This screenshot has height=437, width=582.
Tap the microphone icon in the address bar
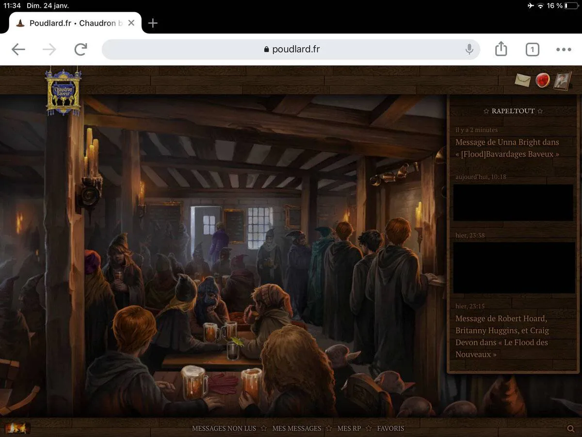[469, 49]
